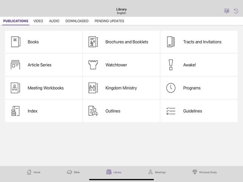Open the Books category icon
243x182 pixels.
click(x=15, y=42)
